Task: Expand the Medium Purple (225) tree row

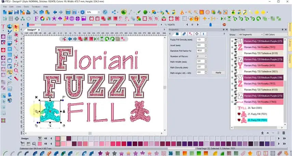Action: tap(232, 41)
